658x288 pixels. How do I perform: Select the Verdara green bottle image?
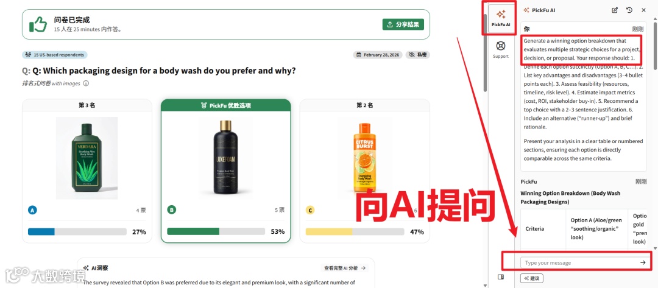[87, 158]
